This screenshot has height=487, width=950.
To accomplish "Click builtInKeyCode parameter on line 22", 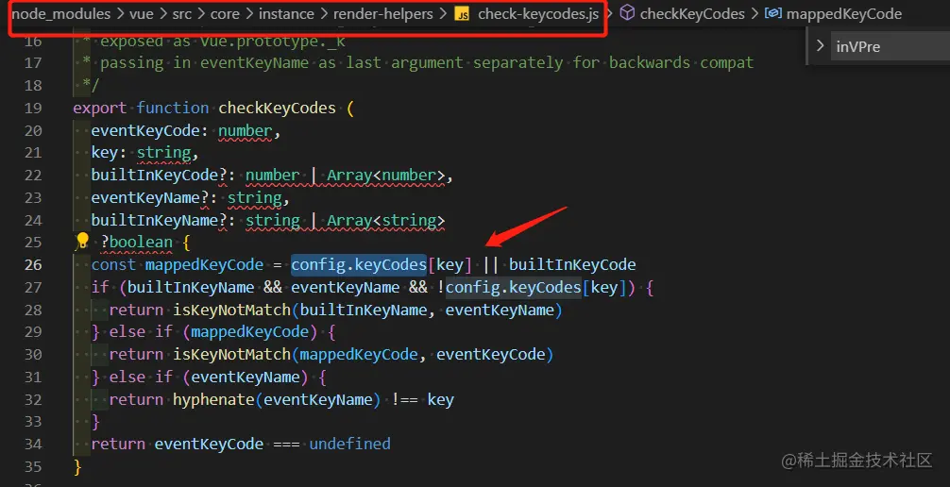I will point(155,176).
